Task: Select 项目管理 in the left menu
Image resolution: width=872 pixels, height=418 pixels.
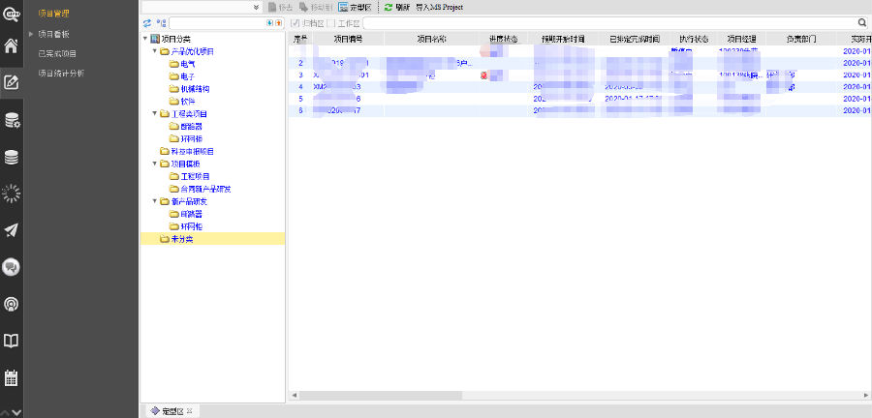Action: (x=54, y=13)
